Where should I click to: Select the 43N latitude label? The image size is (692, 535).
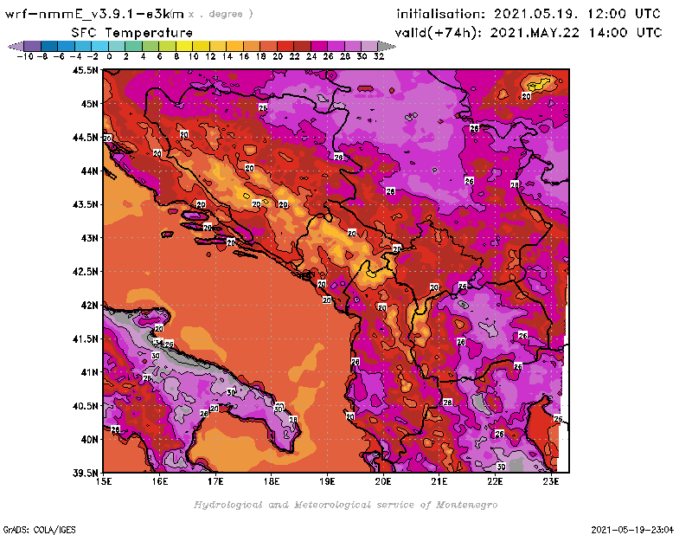click(90, 238)
